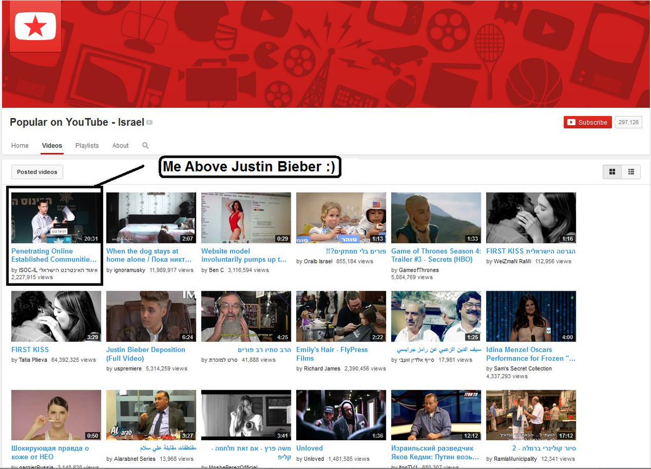
Task: Play the When the dog stays home thumbnail
Action: click(x=151, y=218)
